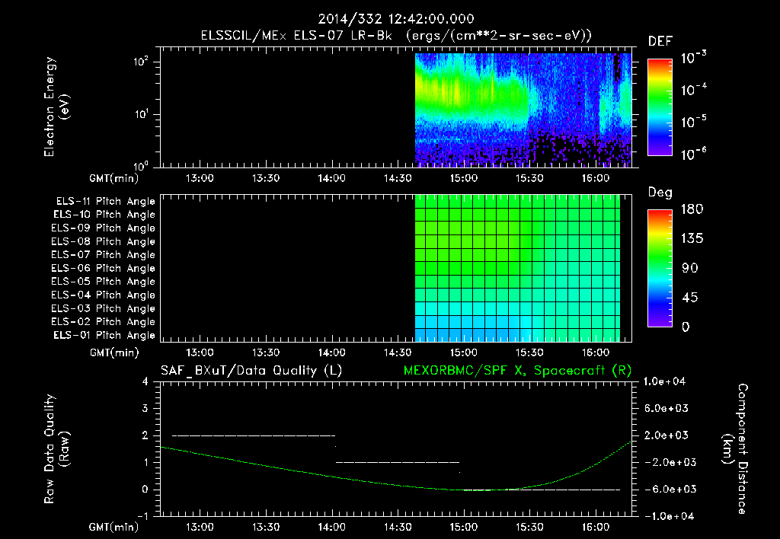Click the -1 tick on Raw Data Quality axis
Viewport: 780px width, 539px height.
(x=142, y=516)
